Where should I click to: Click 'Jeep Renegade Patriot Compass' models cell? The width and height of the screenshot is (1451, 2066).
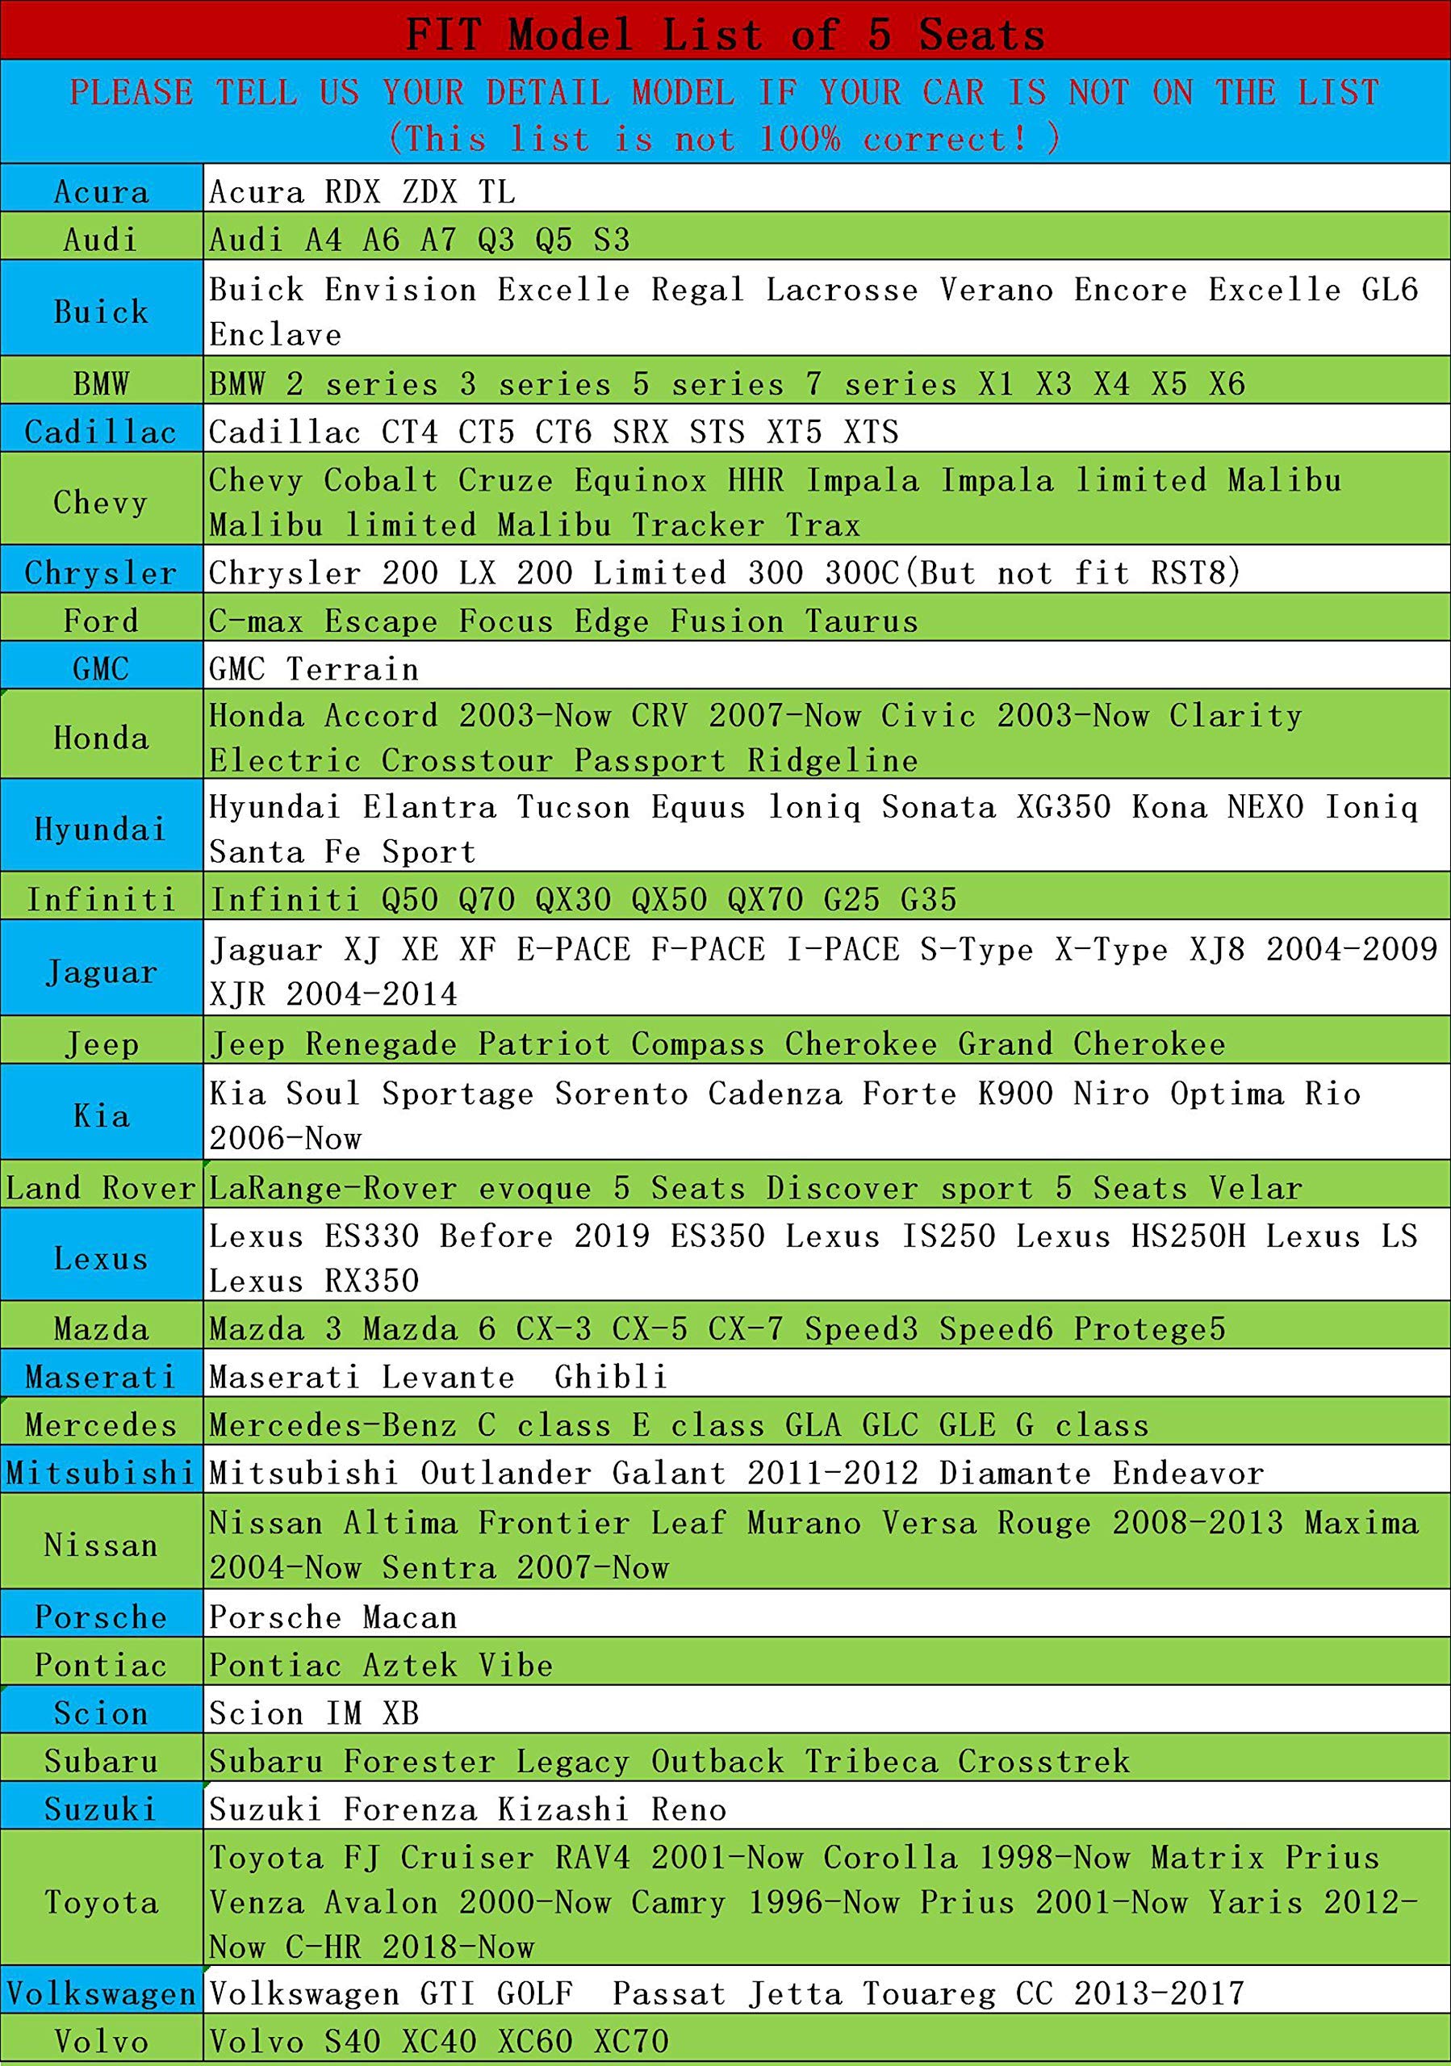click(x=826, y=1041)
